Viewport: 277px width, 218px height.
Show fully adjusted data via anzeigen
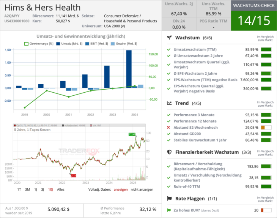coord(121,190)
